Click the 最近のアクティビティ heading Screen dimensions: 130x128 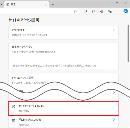(x=22, y=47)
